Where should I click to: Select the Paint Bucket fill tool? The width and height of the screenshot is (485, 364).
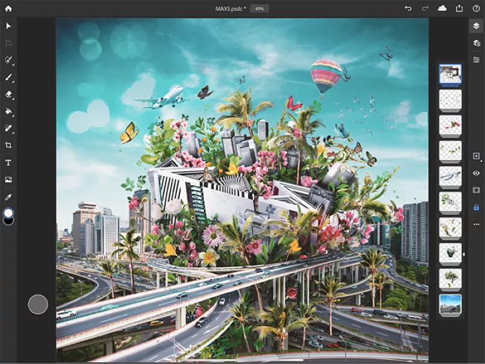[x=8, y=111]
